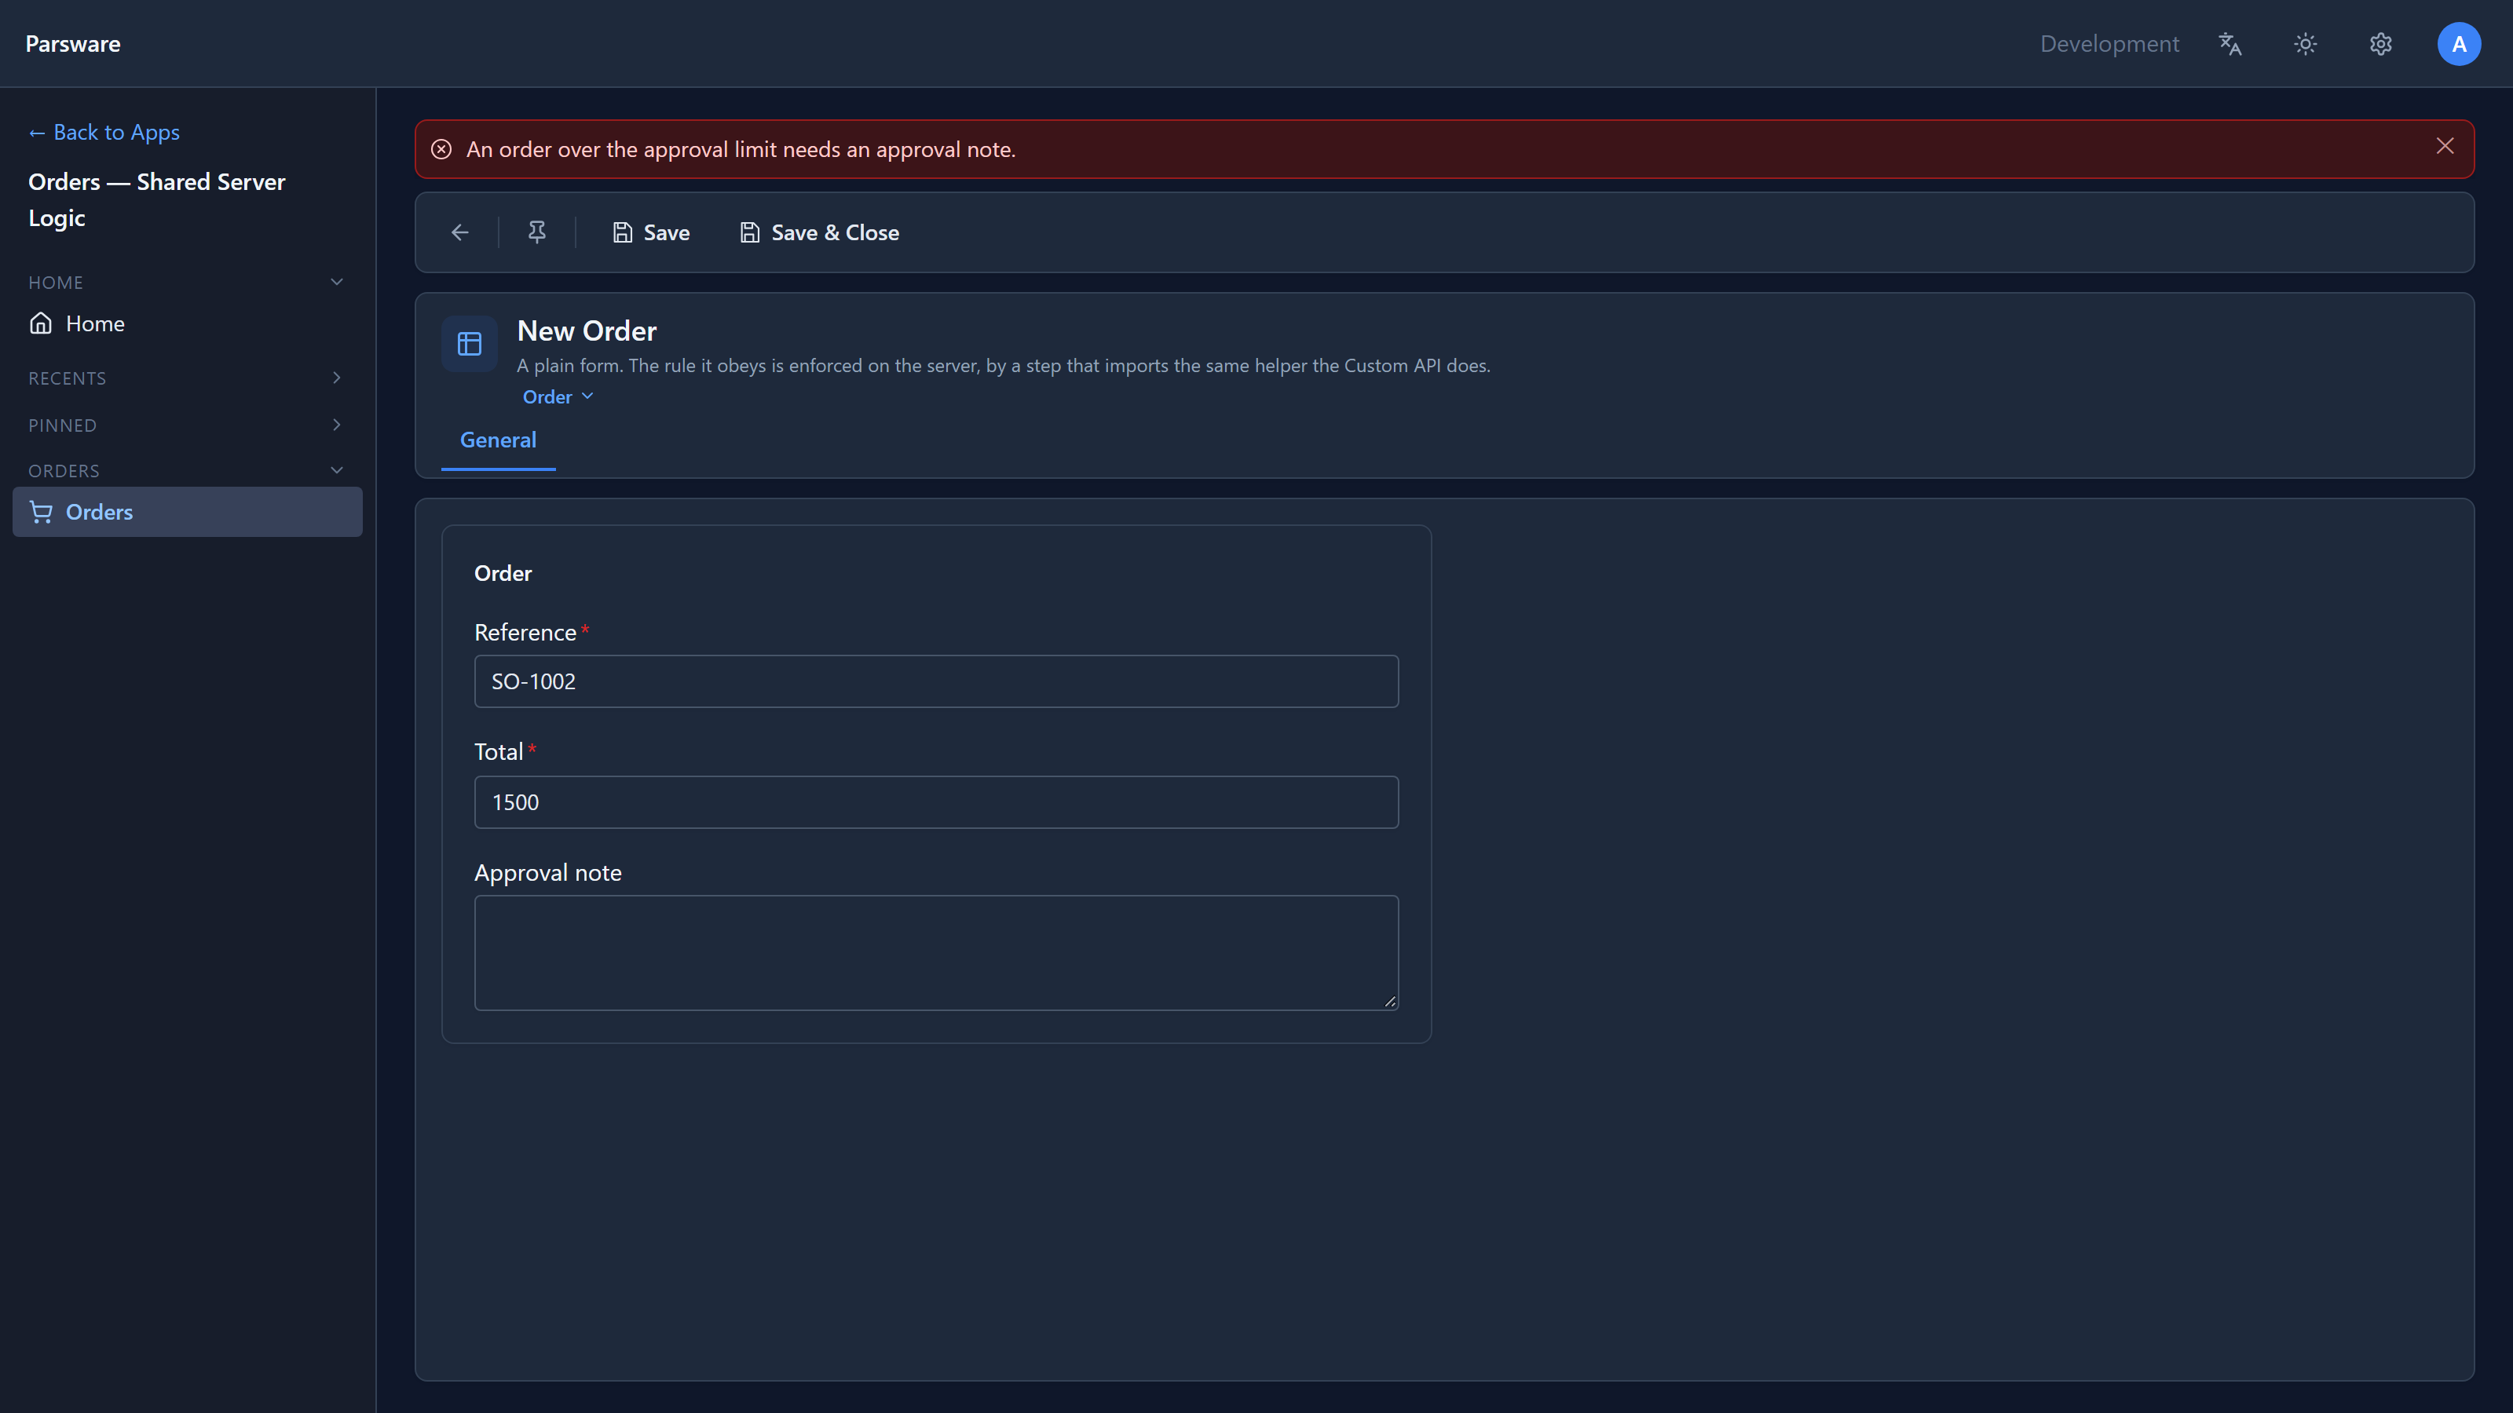Expand the RECENTS sidebar section

[x=185, y=378]
